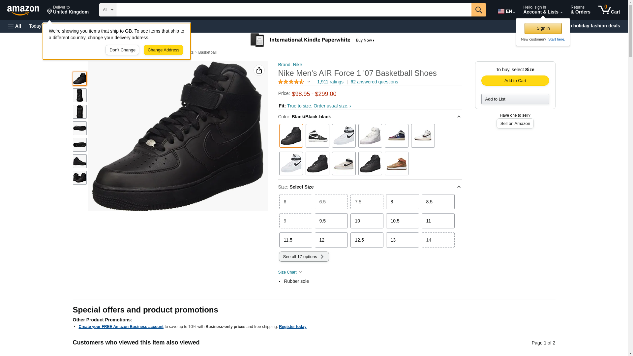Open Account & Lists menu

542,10
